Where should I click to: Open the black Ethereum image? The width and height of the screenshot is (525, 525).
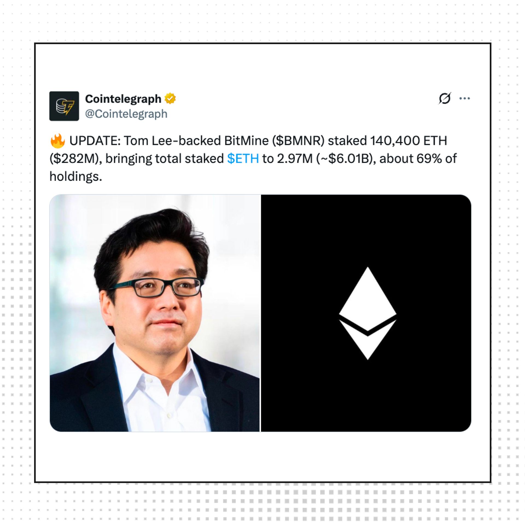[x=366, y=313]
